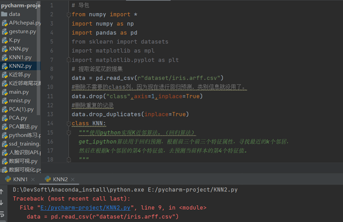Screen dimensions: 343x222
Task: Click the Python icon next to mnist.py
Action: tap(5, 101)
